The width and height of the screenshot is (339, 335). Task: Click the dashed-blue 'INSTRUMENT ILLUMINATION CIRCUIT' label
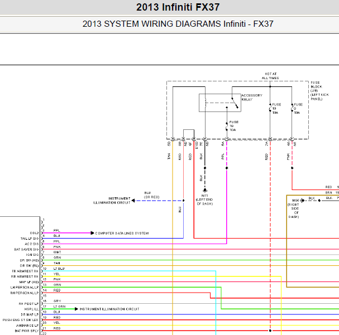coord(112,201)
